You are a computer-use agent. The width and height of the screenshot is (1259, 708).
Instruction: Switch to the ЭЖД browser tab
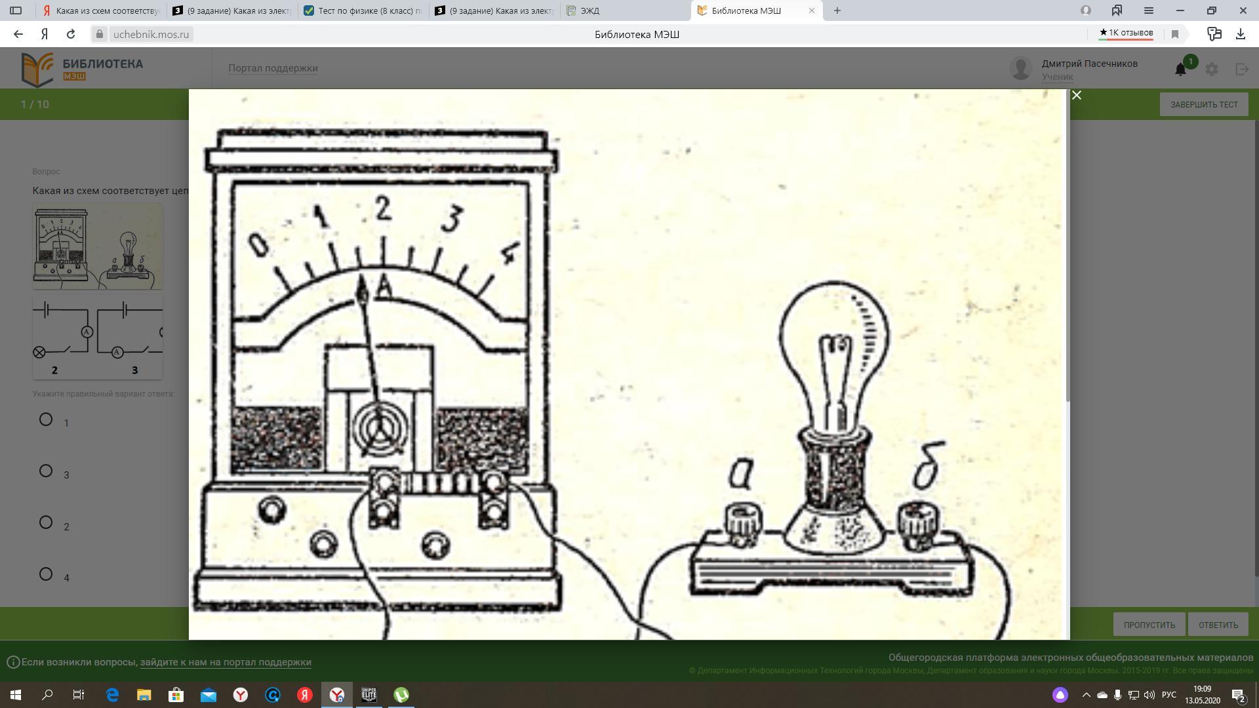(x=626, y=10)
